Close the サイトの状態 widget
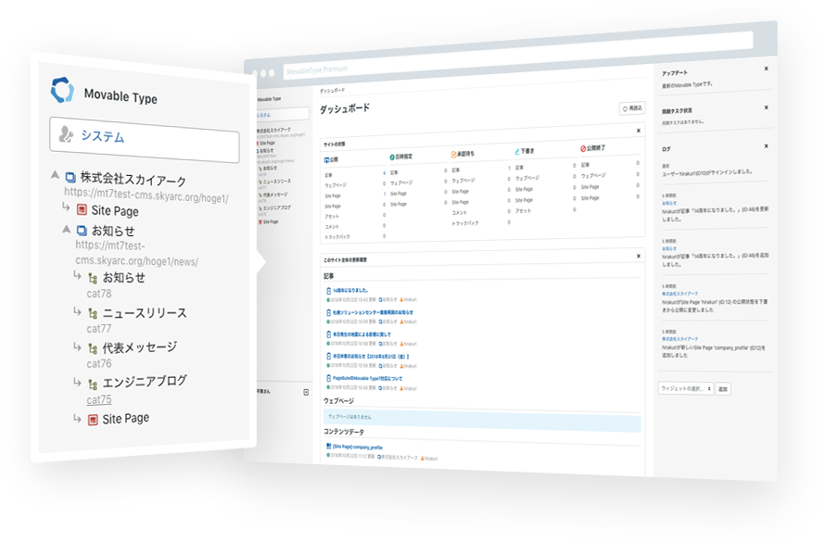Image resolution: width=824 pixels, height=542 pixels. click(x=639, y=131)
